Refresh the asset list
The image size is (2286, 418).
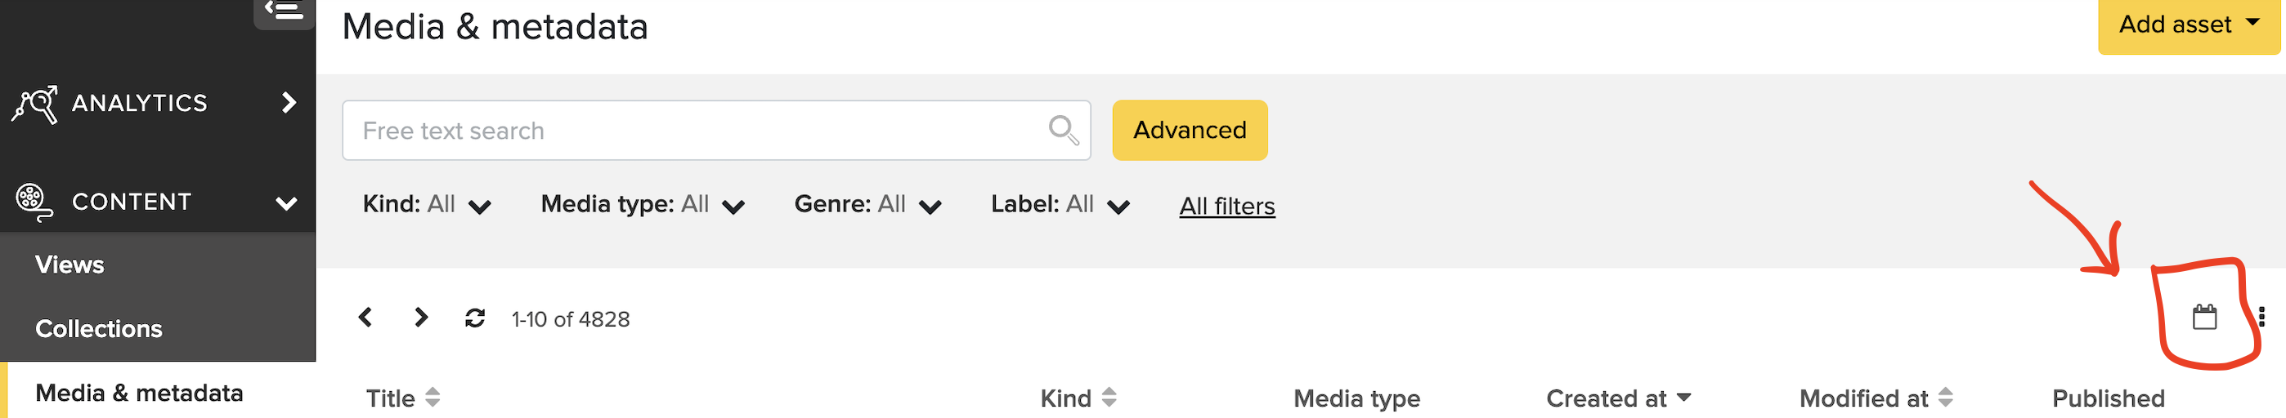coord(475,318)
